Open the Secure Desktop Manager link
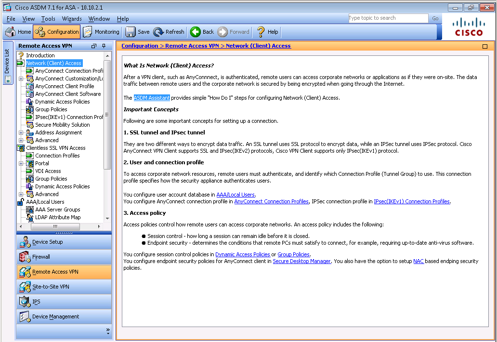 point(301,261)
